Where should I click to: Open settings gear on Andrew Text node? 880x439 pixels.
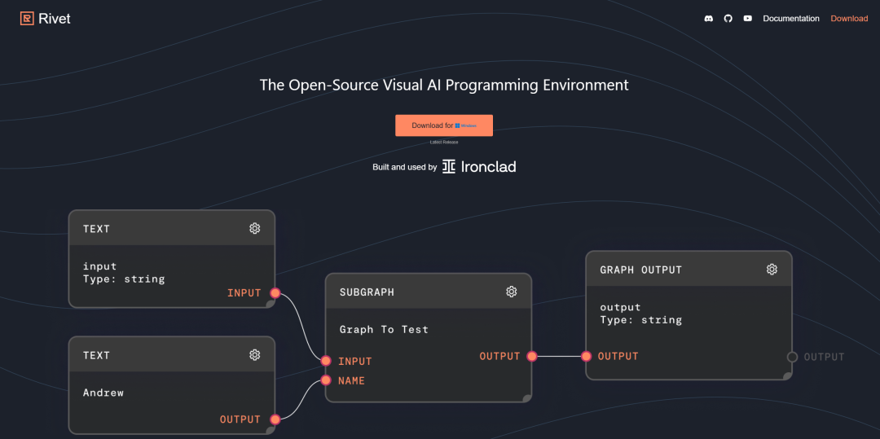tap(255, 355)
